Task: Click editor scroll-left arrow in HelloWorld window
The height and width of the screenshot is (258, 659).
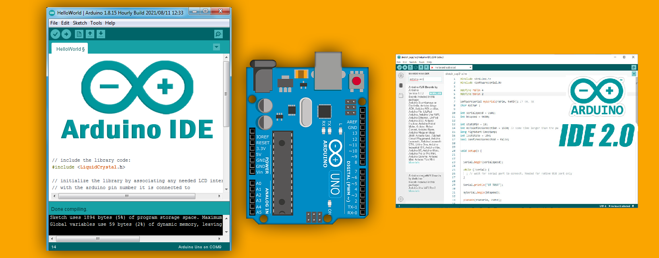Action: [54, 196]
